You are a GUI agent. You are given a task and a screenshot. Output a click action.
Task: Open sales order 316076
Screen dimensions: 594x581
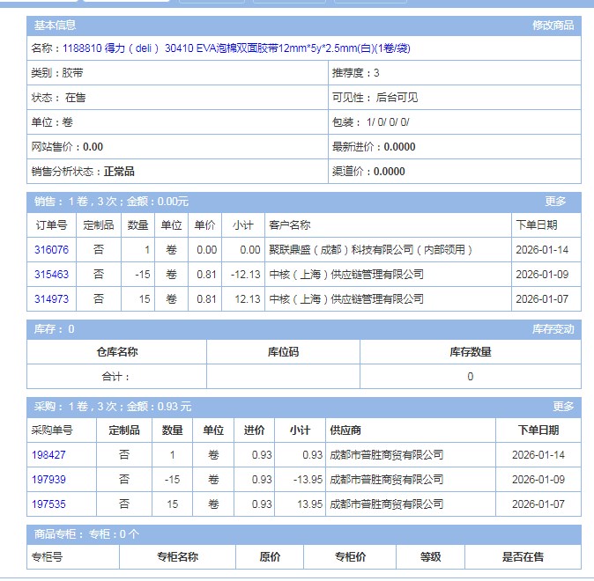click(51, 250)
